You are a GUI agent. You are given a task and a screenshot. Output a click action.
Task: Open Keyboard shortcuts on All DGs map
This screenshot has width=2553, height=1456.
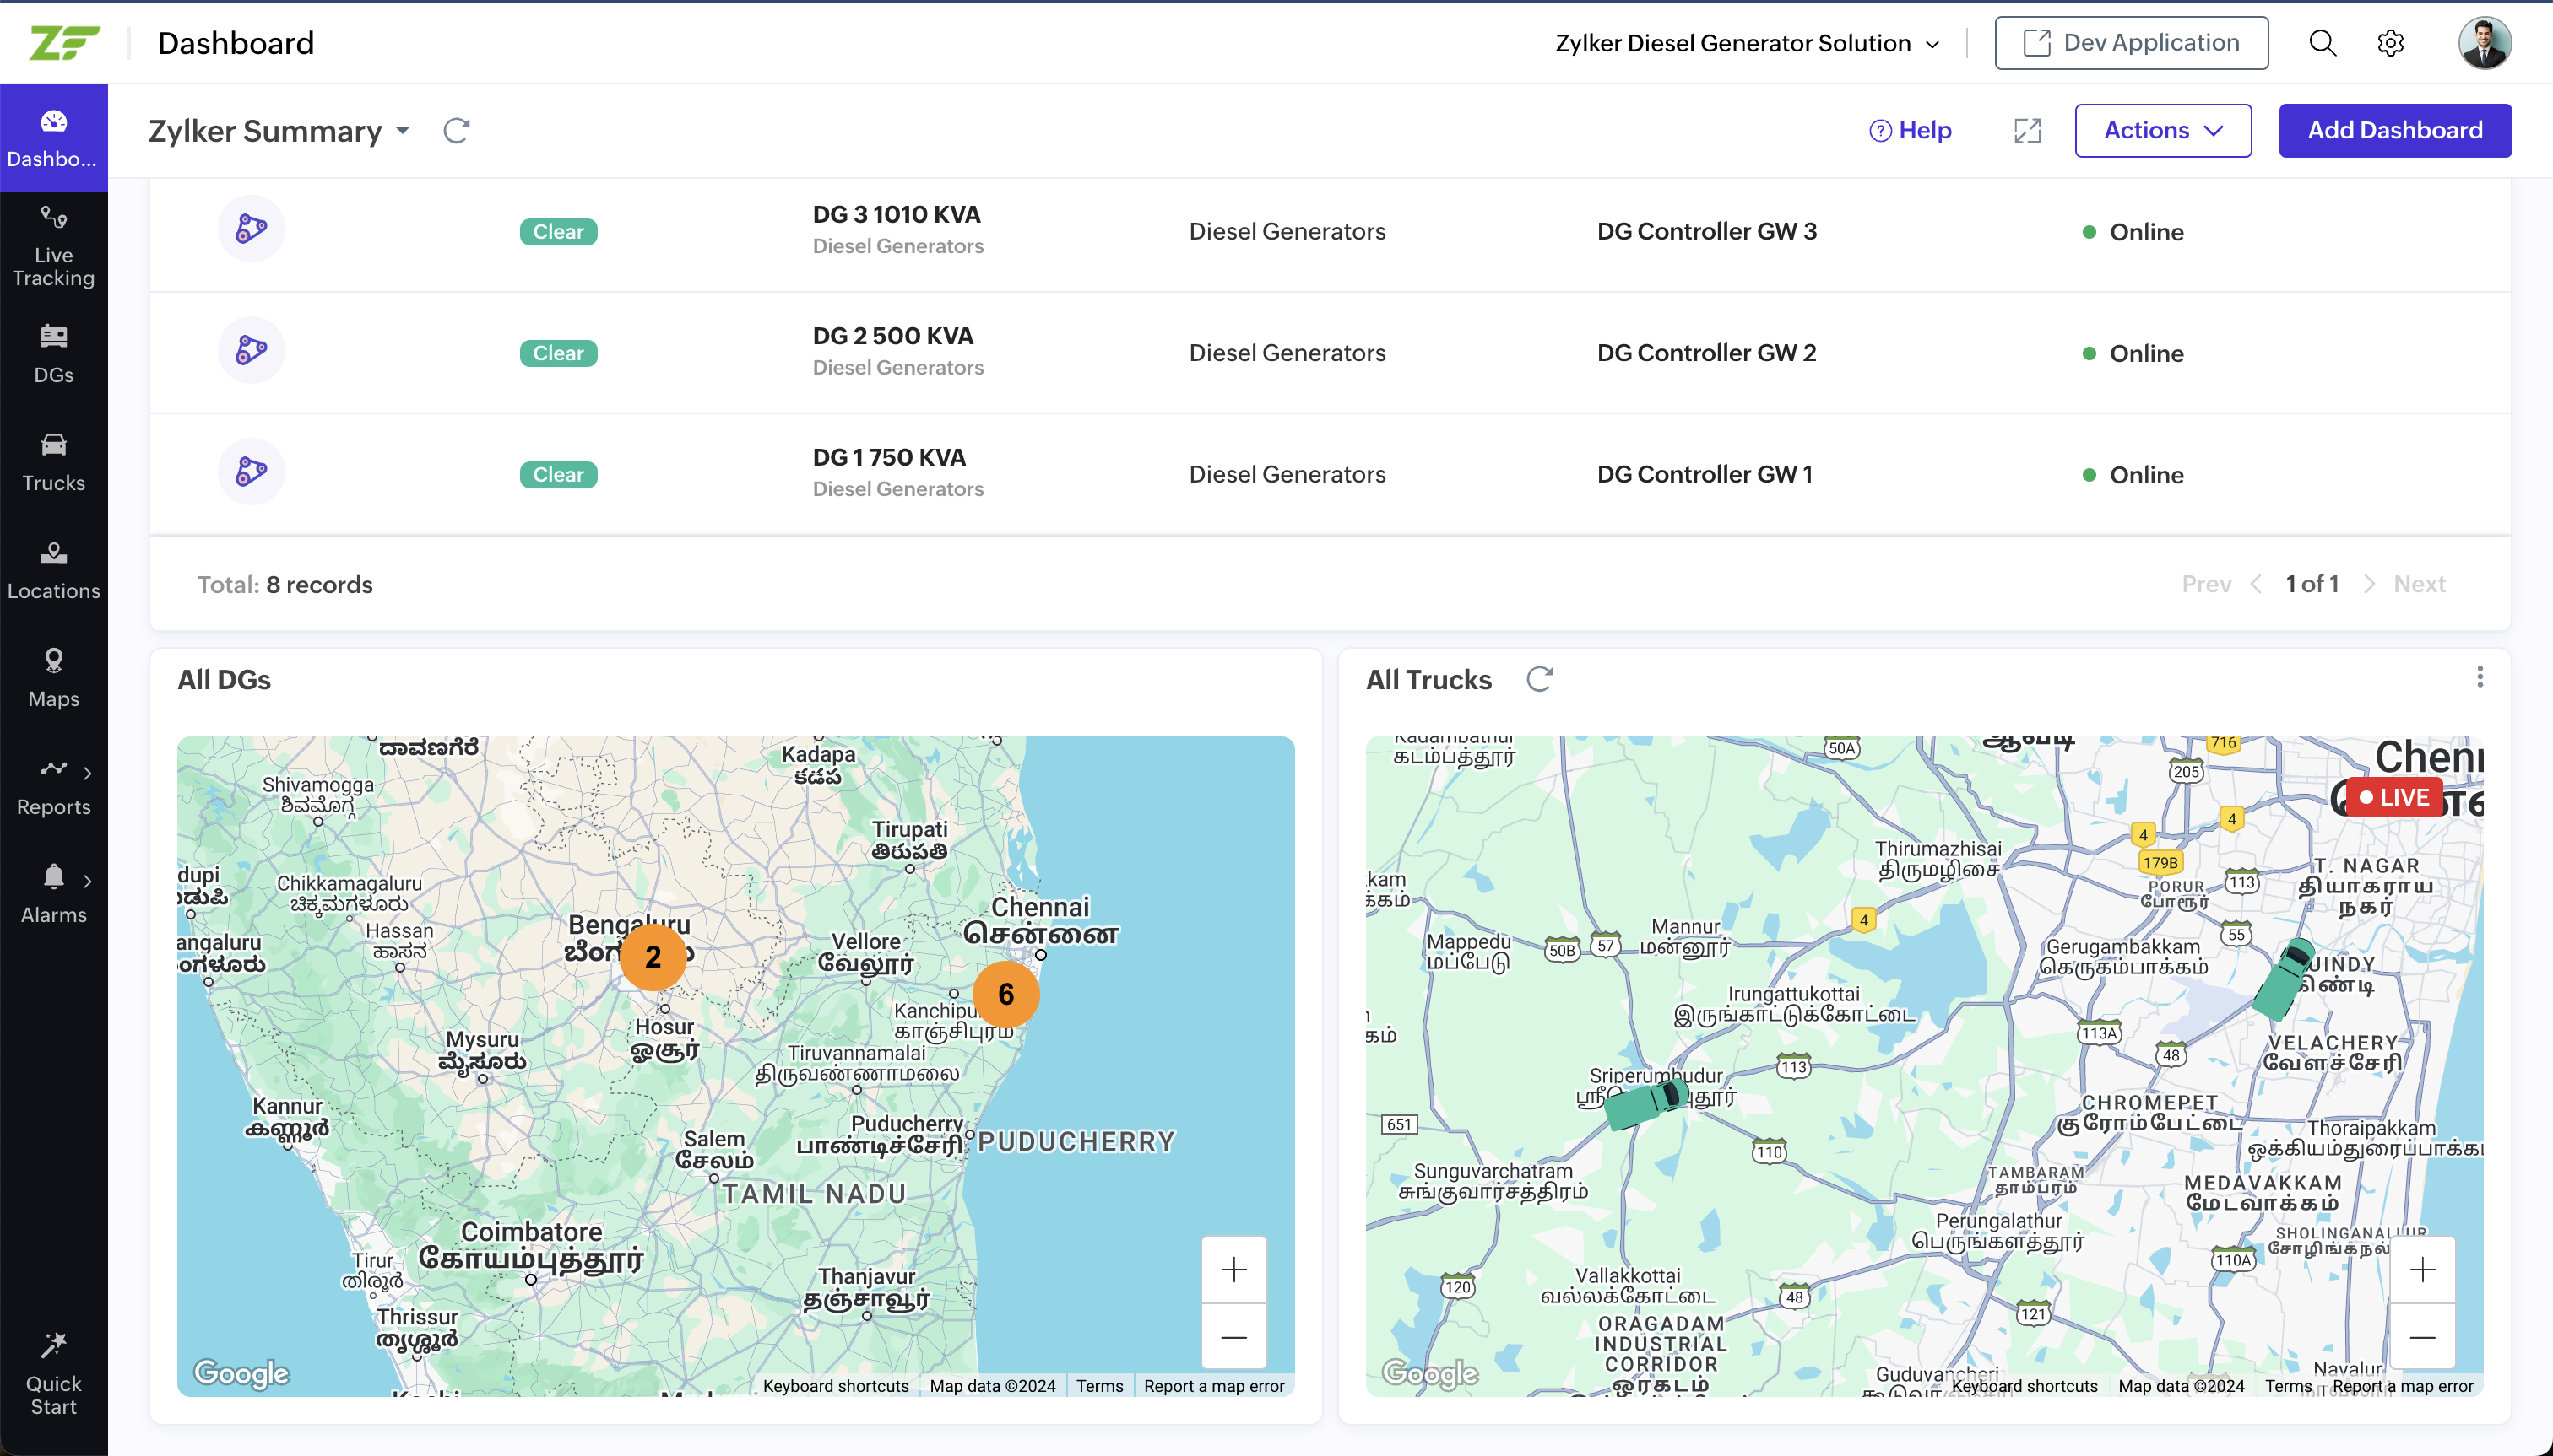pos(836,1386)
